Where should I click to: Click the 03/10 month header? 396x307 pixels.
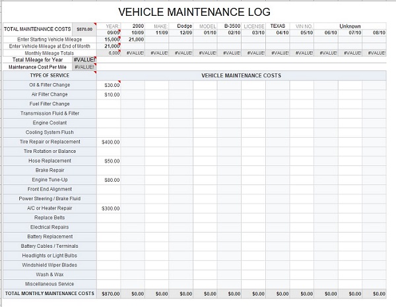tap(253, 32)
